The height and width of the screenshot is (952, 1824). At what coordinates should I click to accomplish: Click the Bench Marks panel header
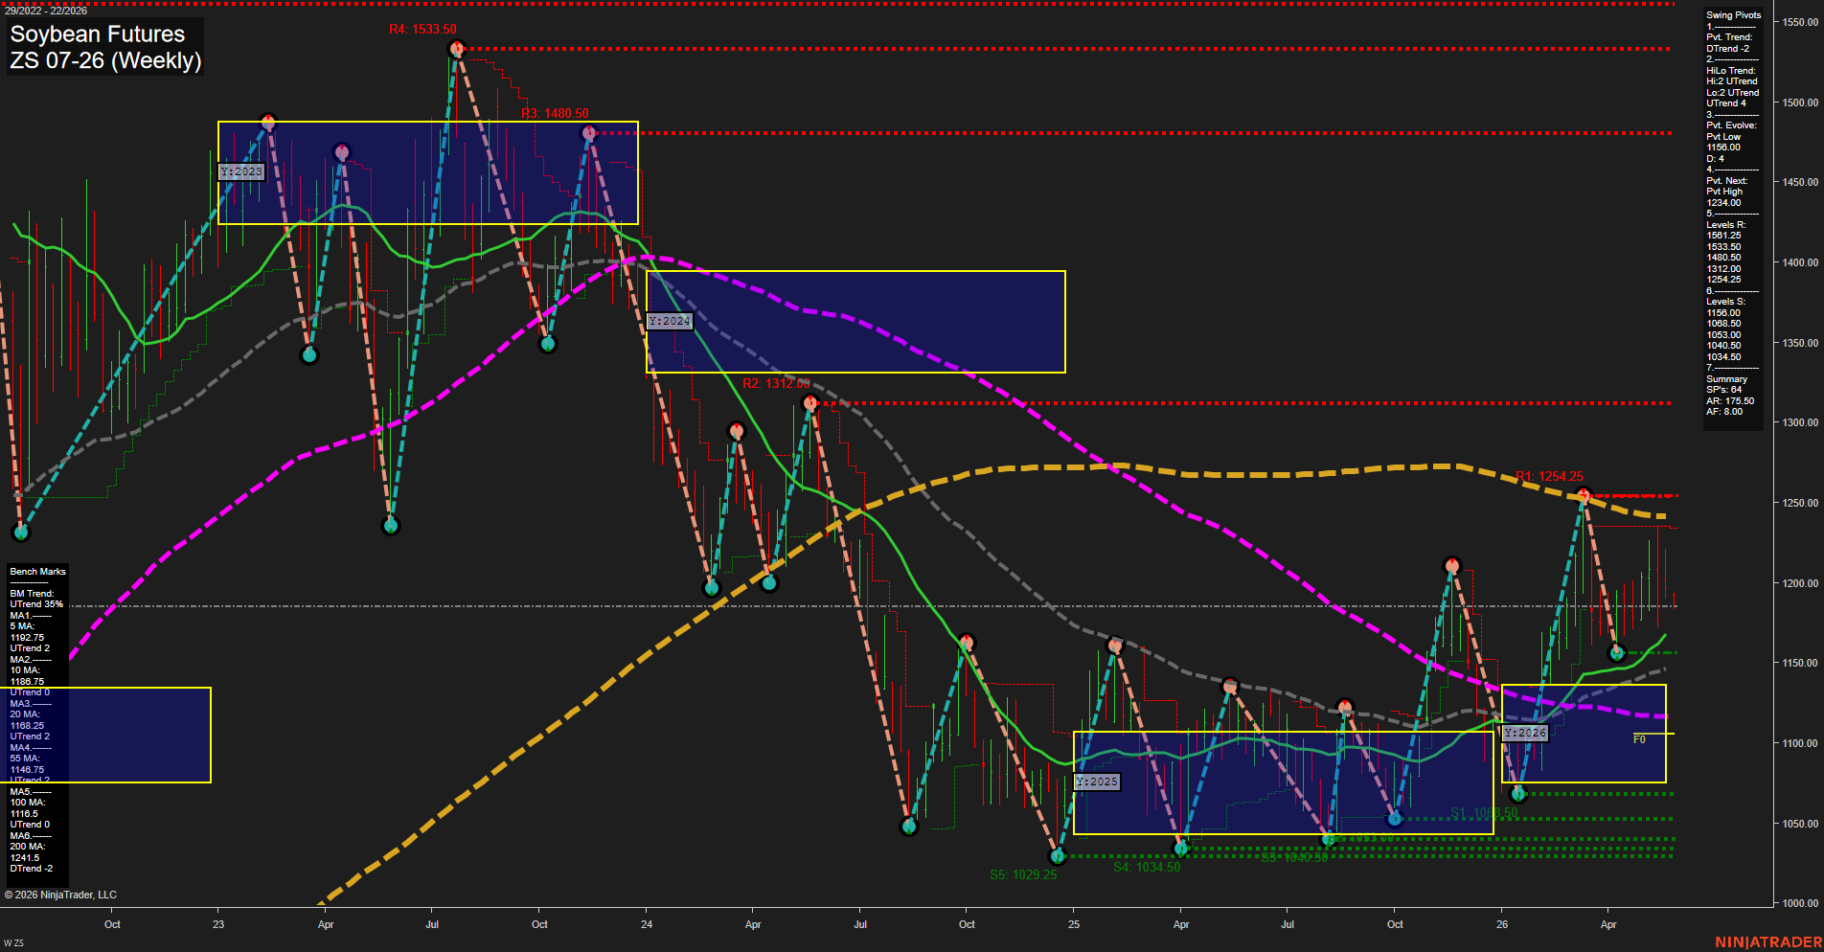pyautogui.click(x=38, y=572)
